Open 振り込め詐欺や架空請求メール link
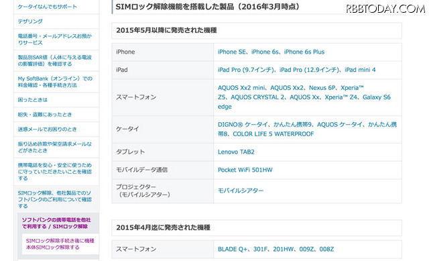 (x=55, y=147)
